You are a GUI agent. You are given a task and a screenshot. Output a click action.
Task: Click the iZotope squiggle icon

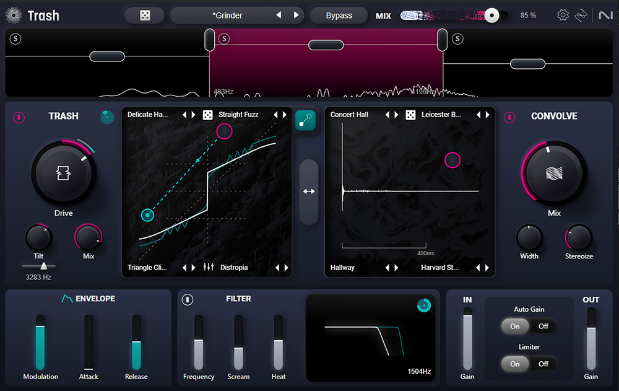click(x=581, y=15)
